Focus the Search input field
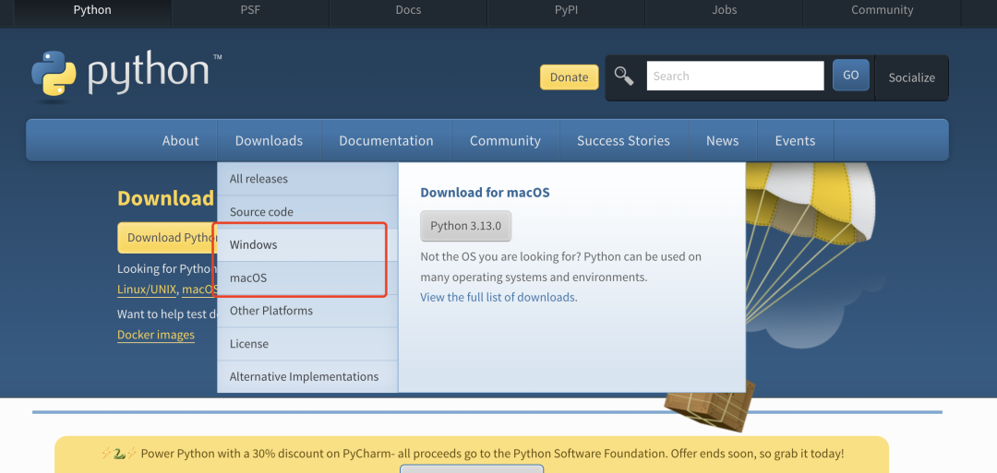Image resolution: width=997 pixels, height=473 pixels. [x=735, y=76]
